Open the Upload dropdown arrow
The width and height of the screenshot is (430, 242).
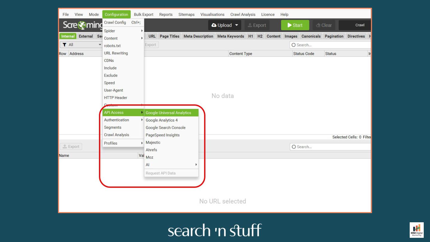pyautogui.click(x=237, y=25)
